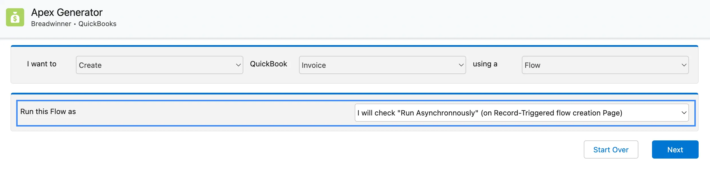Click the 'I want to' label

coord(42,64)
